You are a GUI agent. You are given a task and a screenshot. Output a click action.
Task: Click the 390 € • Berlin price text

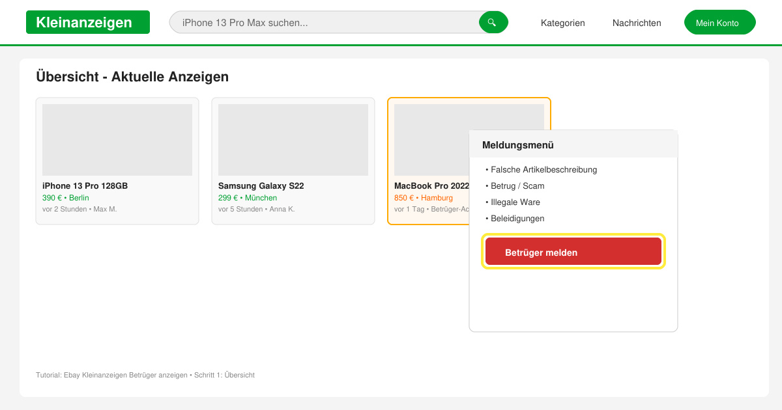(66, 198)
